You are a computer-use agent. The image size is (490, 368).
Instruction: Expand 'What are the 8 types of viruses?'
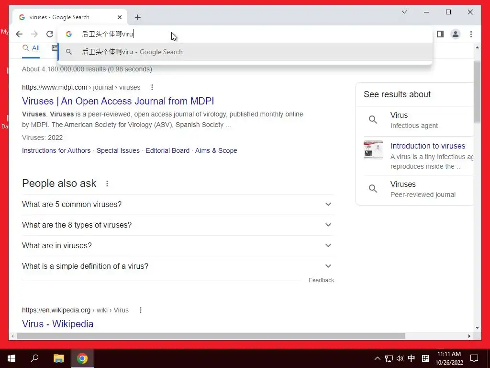coord(178,225)
